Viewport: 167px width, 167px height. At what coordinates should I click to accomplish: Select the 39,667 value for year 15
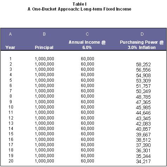pos(143,135)
